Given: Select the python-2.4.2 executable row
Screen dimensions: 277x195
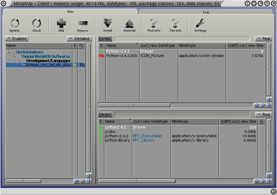Looking at the screenshot, I should coord(182,136).
